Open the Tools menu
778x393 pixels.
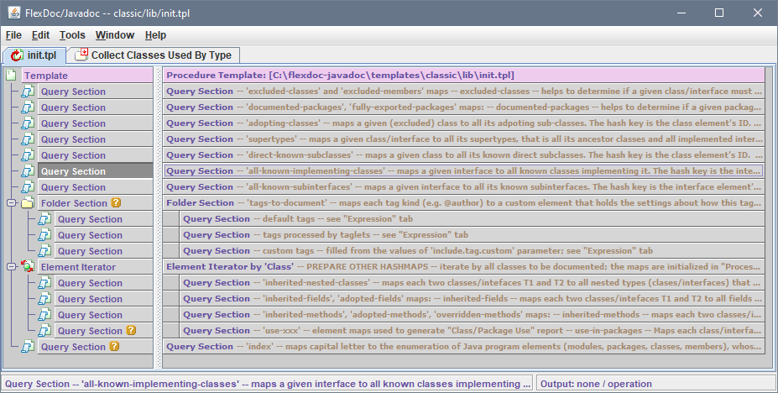tap(72, 35)
